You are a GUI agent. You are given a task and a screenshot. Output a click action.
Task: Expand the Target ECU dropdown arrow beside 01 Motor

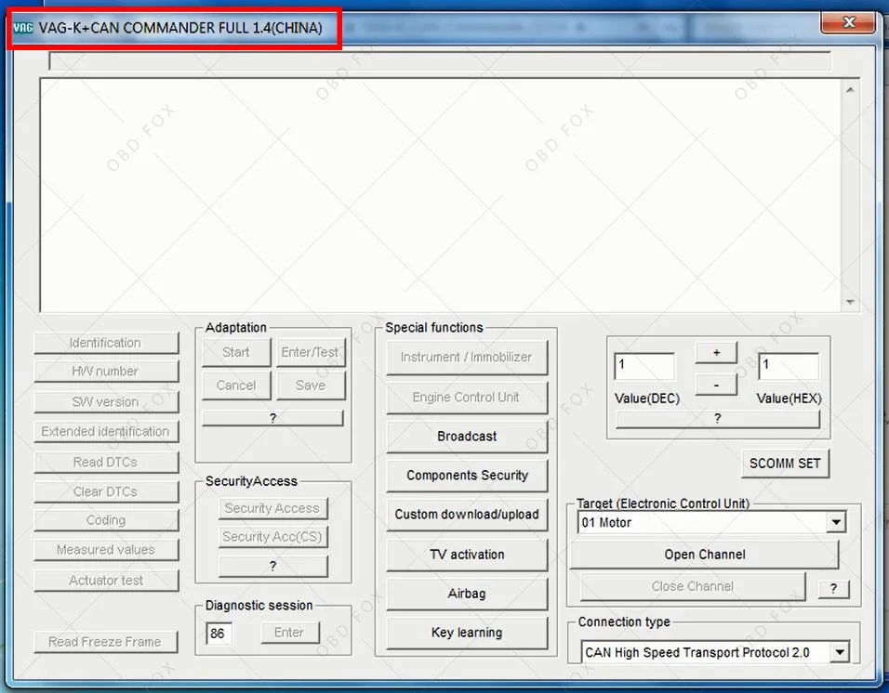(836, 523)
